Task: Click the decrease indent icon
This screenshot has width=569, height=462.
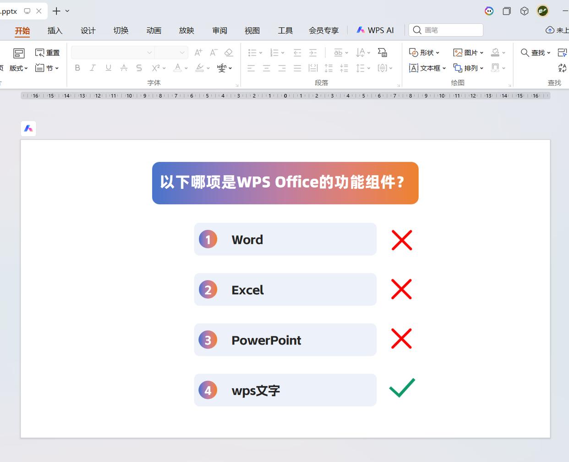Action: [297, 53]
